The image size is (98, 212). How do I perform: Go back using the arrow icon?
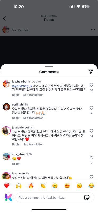tap(5, 18)
